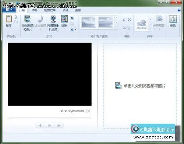
Task: Click the next frame button
Action: coord(59,126)
